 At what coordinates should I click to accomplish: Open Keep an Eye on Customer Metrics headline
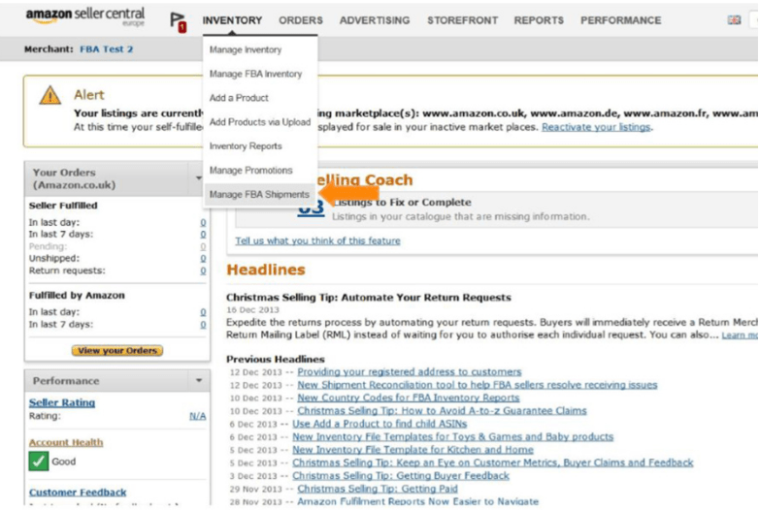[493, 463]
